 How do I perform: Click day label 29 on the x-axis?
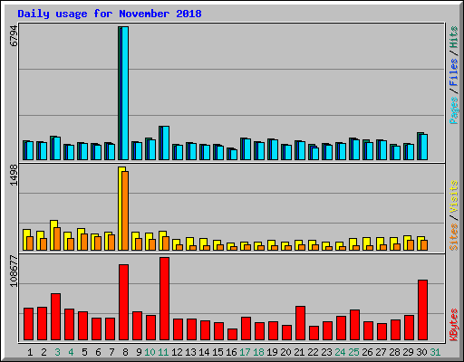coord(408,352)
